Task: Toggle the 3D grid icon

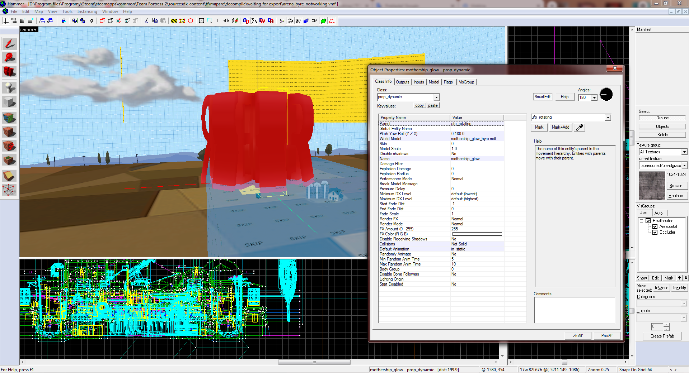Action: [14, 21]
